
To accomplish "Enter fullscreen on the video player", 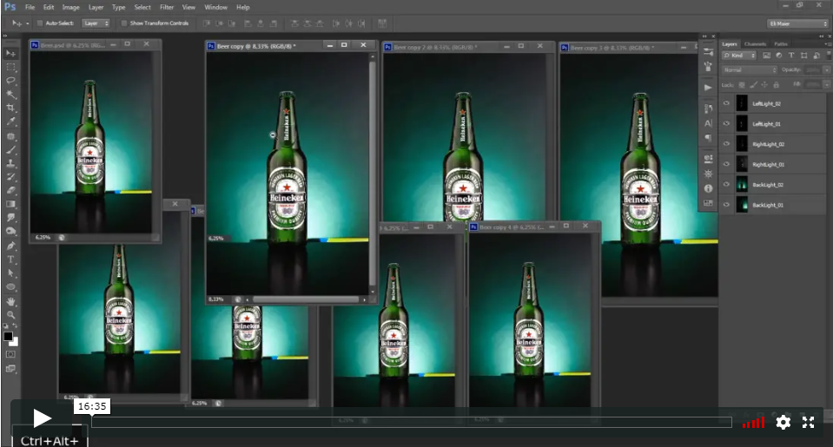I will coord(808,422).
